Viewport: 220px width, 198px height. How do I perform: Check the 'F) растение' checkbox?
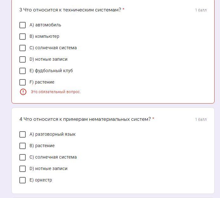point(23,82)
